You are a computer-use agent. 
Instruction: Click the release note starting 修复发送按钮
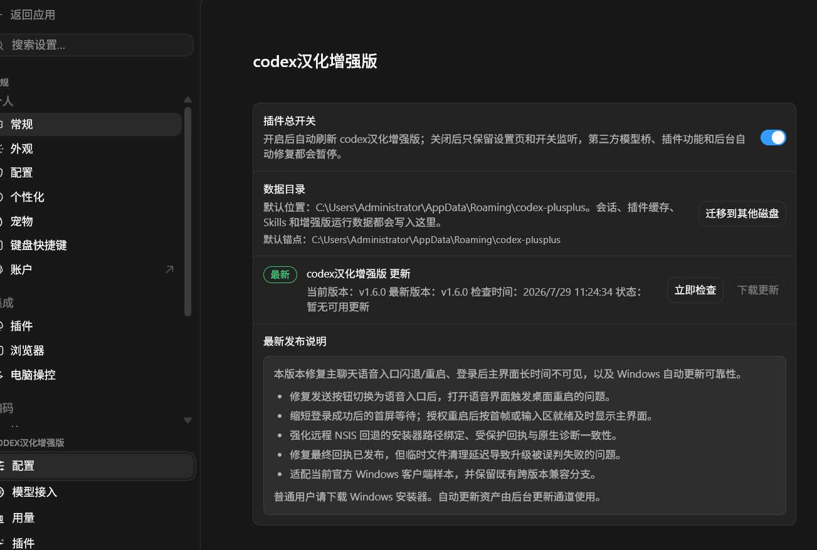(x=450, y=397)
